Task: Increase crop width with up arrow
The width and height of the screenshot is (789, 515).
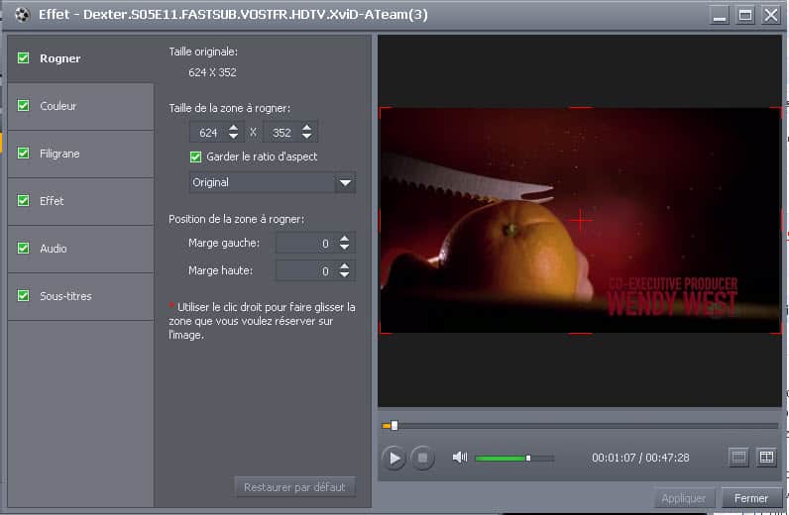Action: point(233,128)
